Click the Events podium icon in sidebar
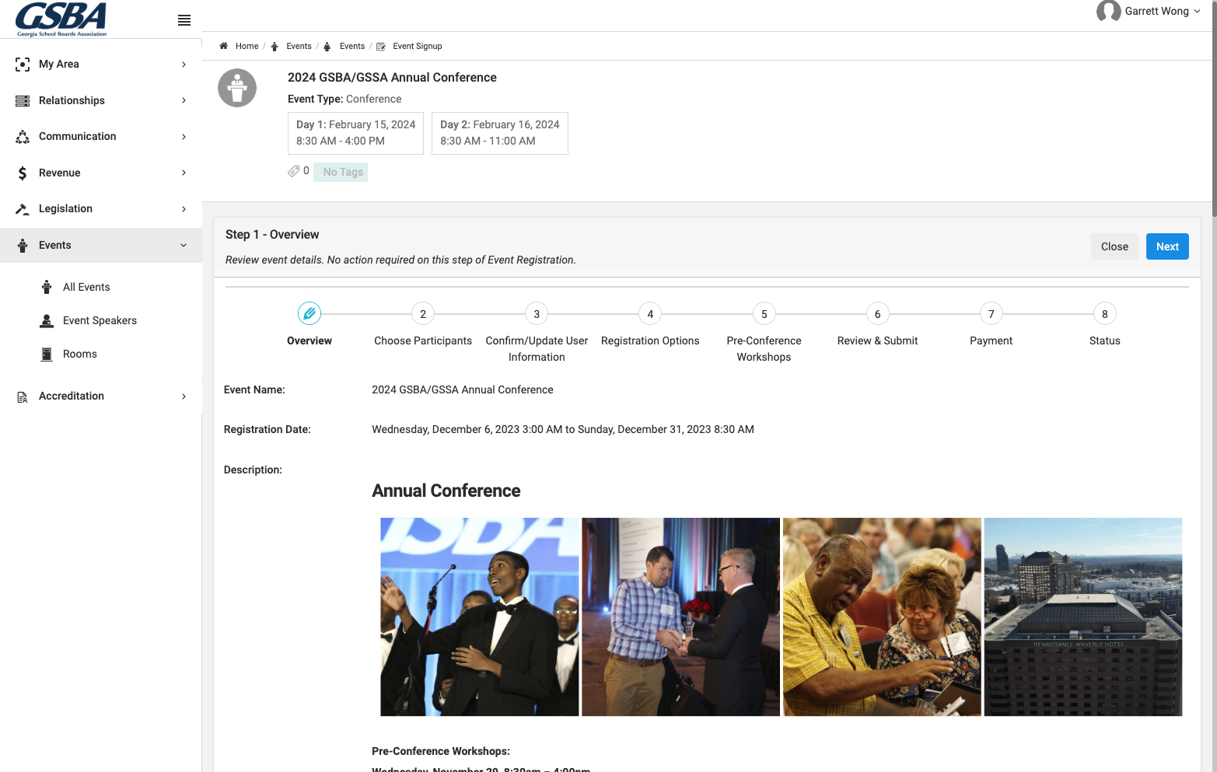This screenshot has width=1217, height=772. click(23, 246)
